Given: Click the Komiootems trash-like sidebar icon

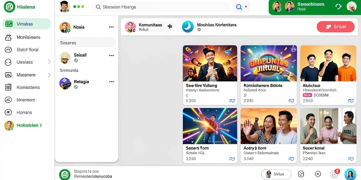Looking at the screenshot, I should coord(8,87).
